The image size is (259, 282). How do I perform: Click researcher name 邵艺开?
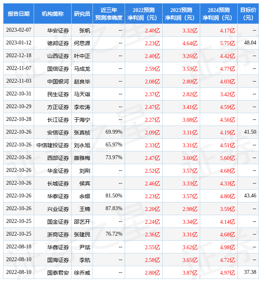coord(82,222)
